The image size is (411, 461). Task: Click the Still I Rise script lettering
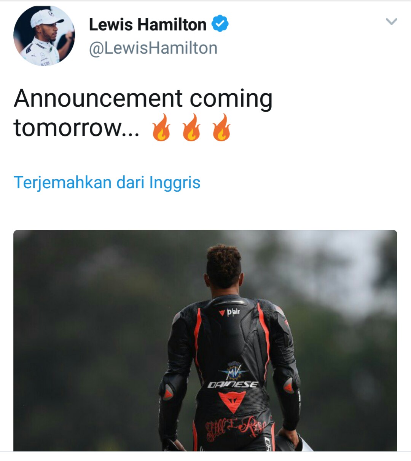pos(235,427)
